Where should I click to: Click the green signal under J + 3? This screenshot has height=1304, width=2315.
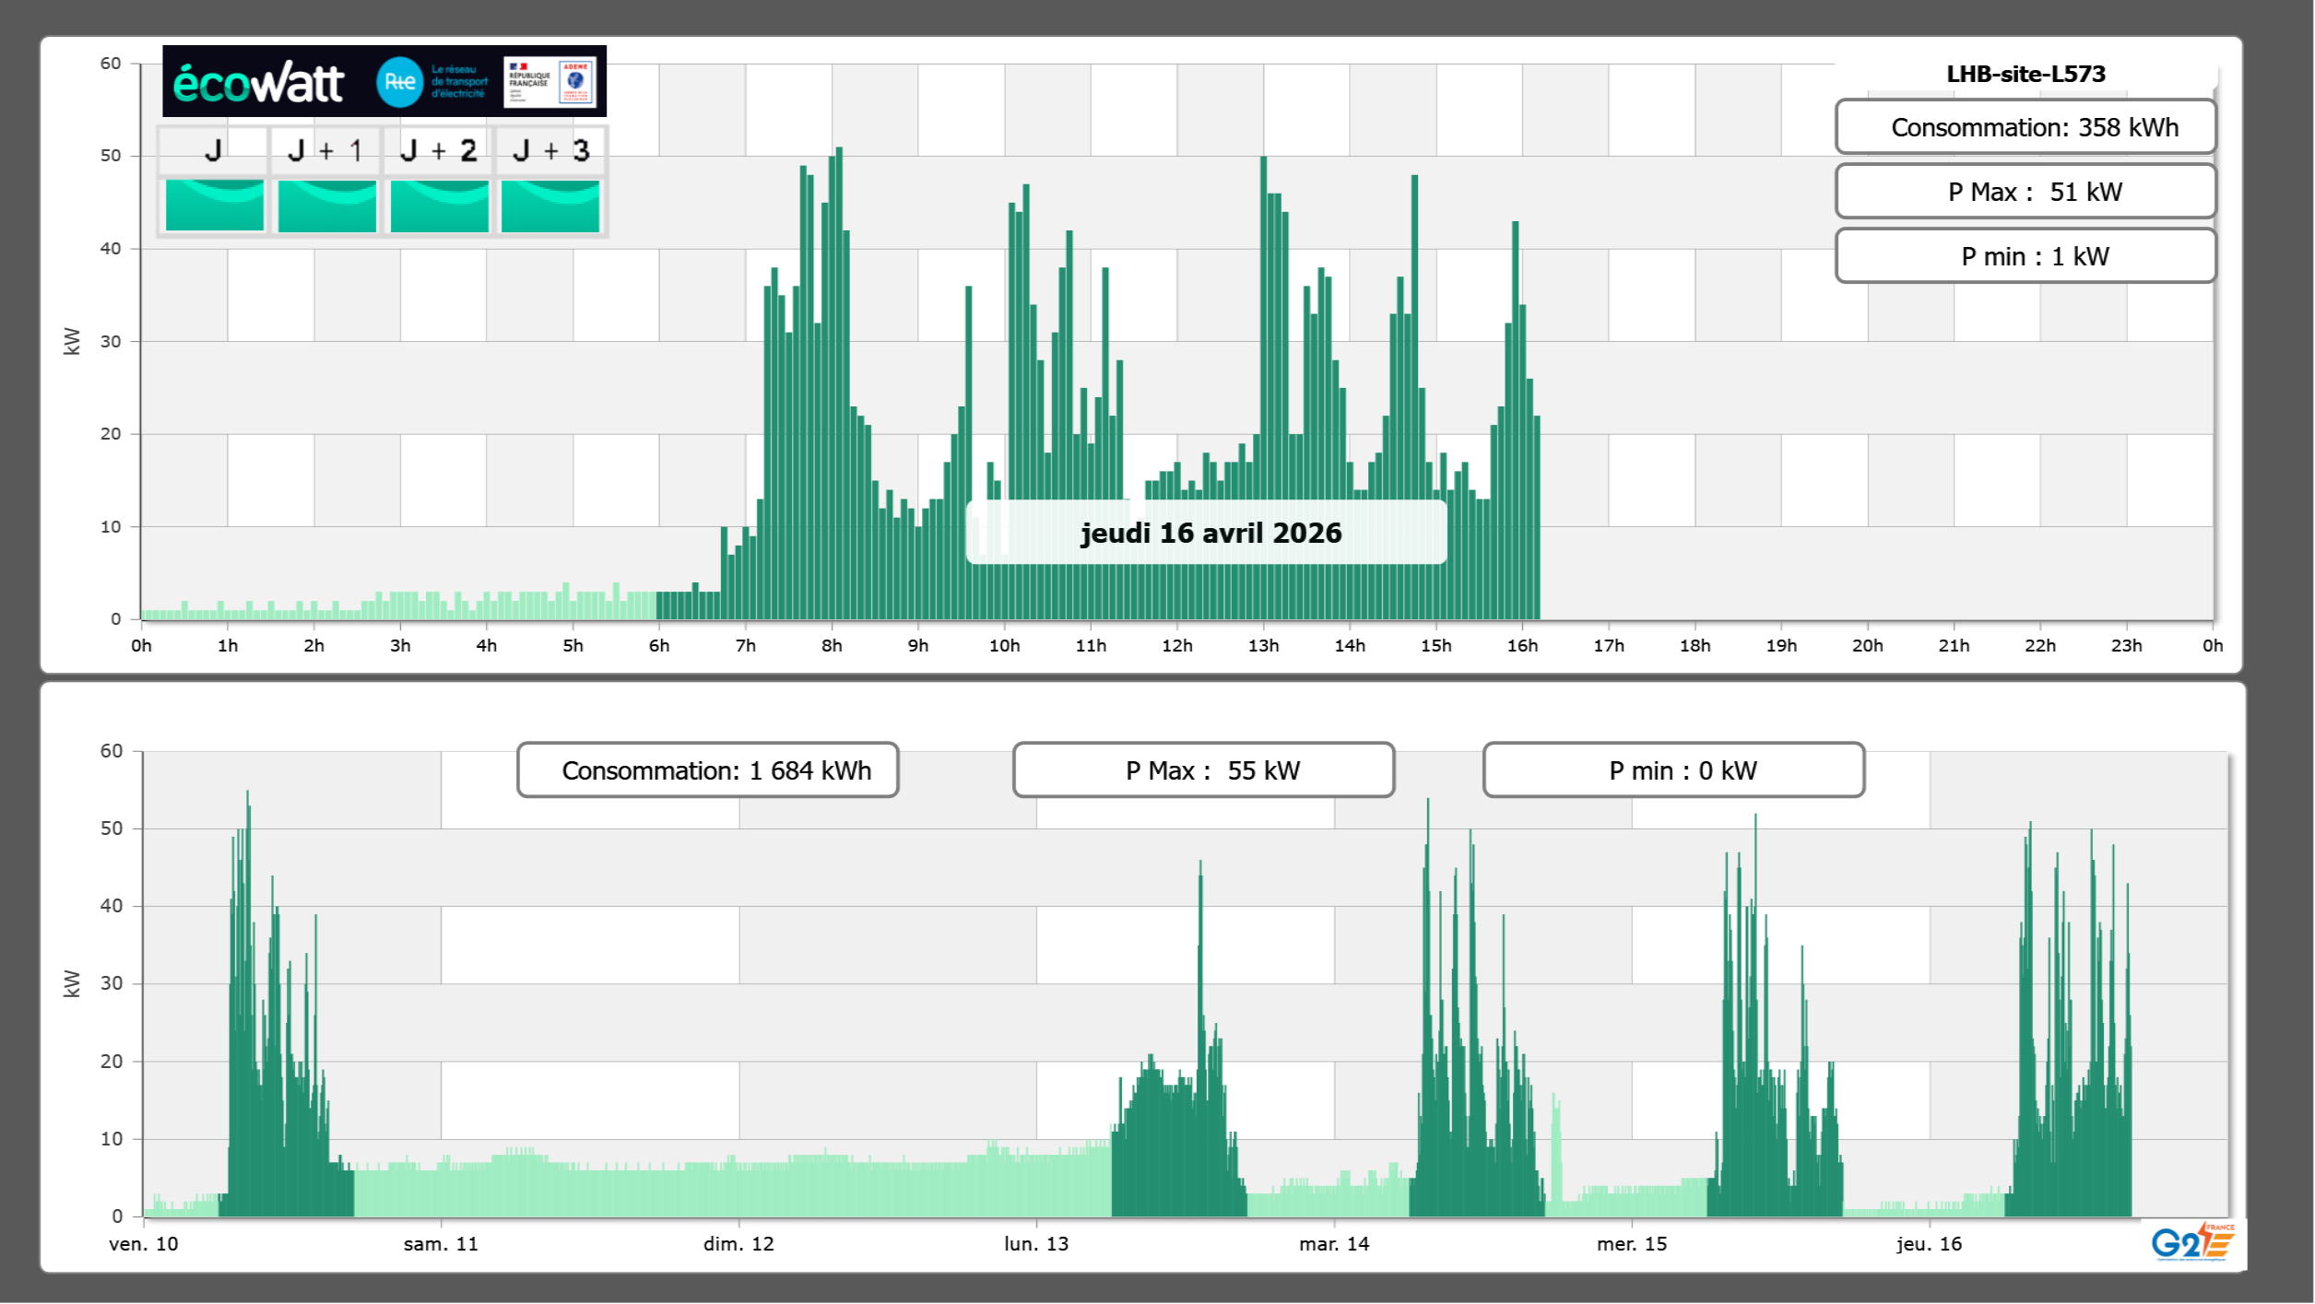(x=550, y=205)
